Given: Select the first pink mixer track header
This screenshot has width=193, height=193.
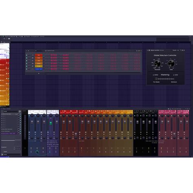Looking at the screenshot, I should click(x=161, y=112).
